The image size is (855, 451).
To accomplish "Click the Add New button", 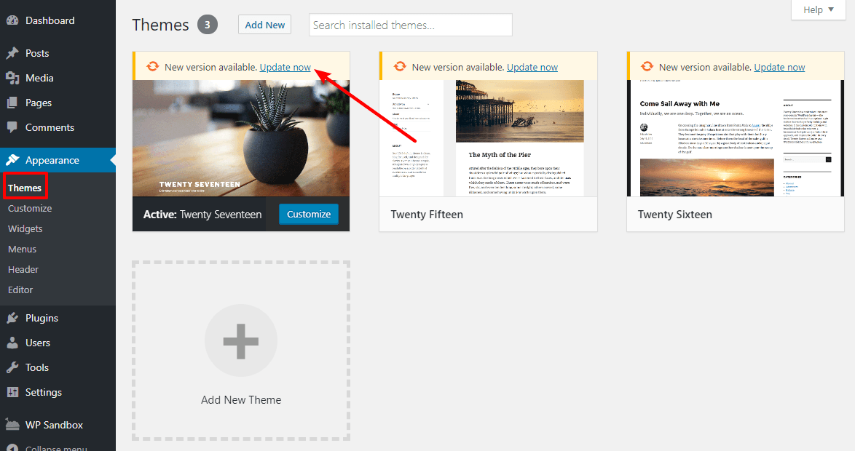I will (x=264, y=24).
